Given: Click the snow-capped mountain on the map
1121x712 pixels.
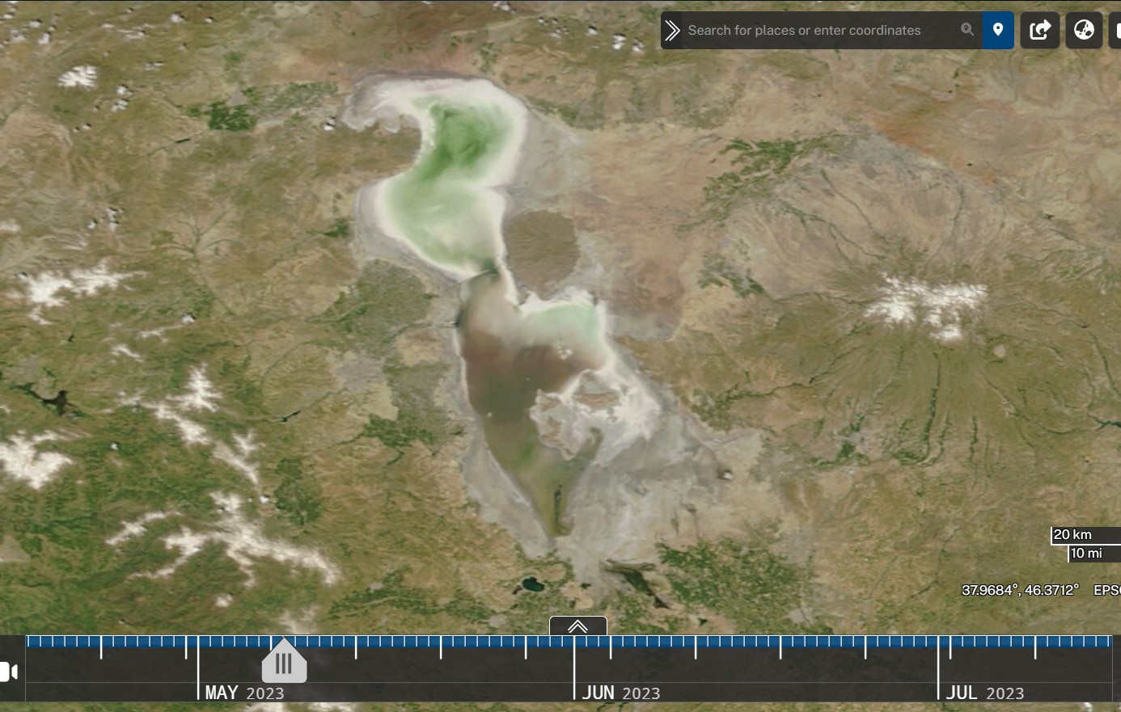Looking at the screenshot, I should 926,305.
